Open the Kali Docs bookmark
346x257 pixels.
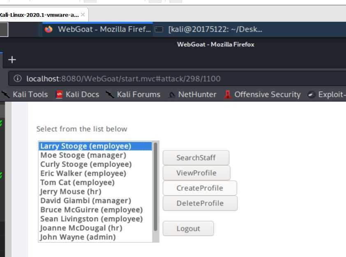(77, 94)
